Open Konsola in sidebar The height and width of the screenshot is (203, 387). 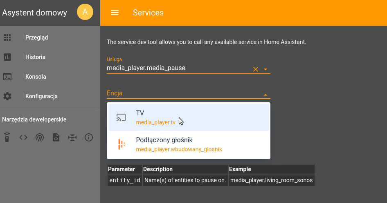click(36, 77)
